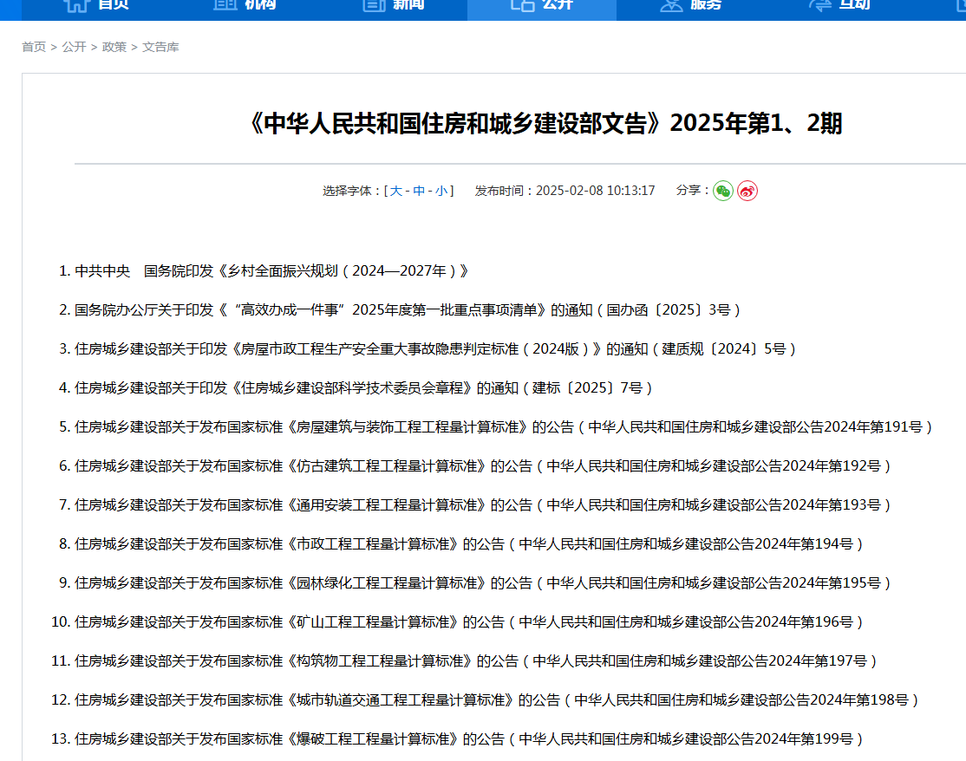Open item 9 园林绿化工程 announcement

tap(482, 583)
